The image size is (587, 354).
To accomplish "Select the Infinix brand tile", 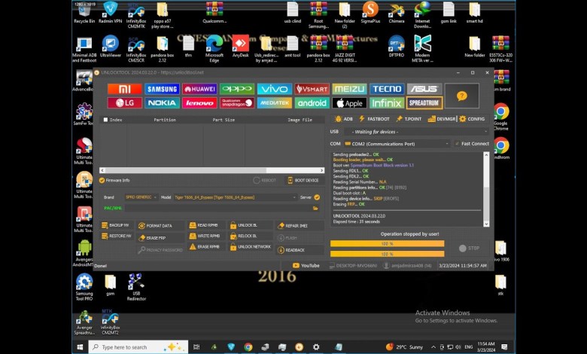I will point(387,102).
